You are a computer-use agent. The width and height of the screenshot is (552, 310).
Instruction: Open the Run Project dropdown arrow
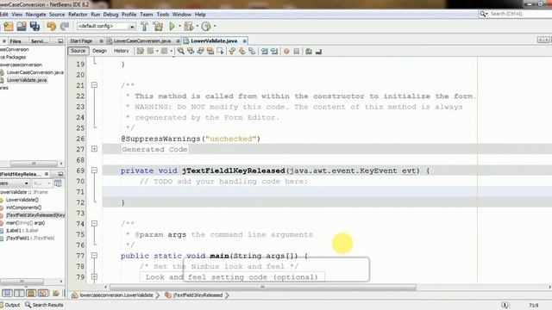point(179,27)
